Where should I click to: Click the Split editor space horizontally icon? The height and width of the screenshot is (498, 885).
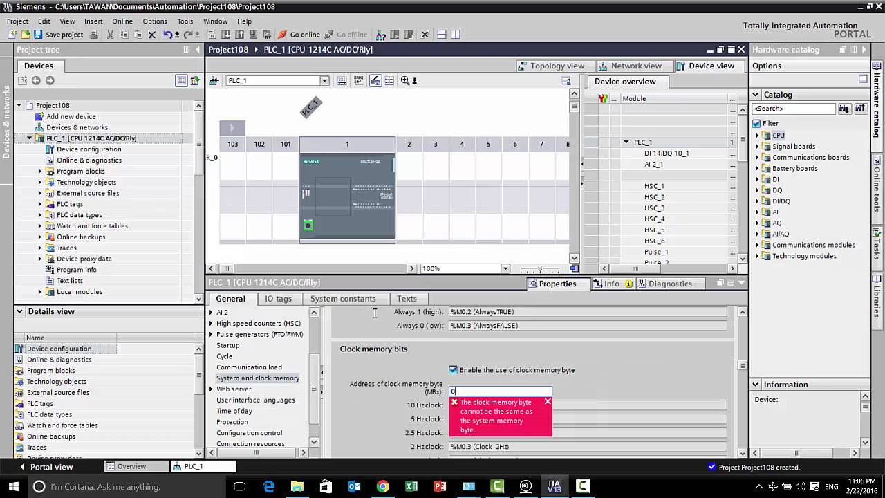(441, 35)
